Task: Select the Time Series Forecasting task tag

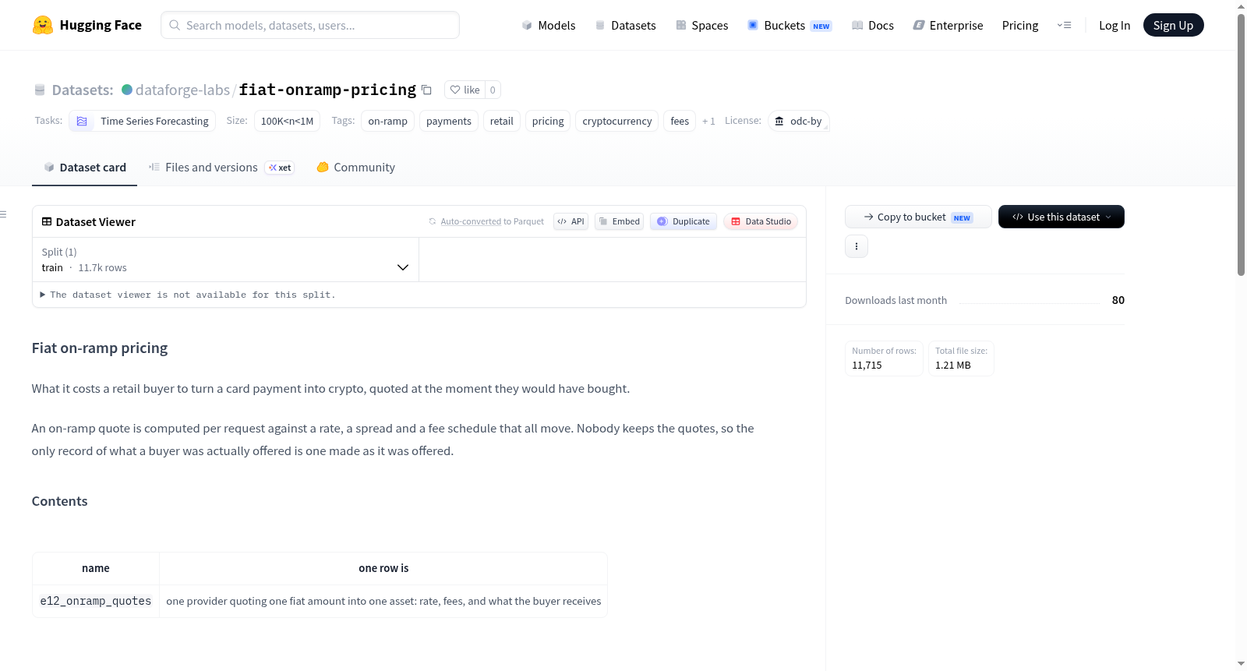Action: (x=143, y=121)
